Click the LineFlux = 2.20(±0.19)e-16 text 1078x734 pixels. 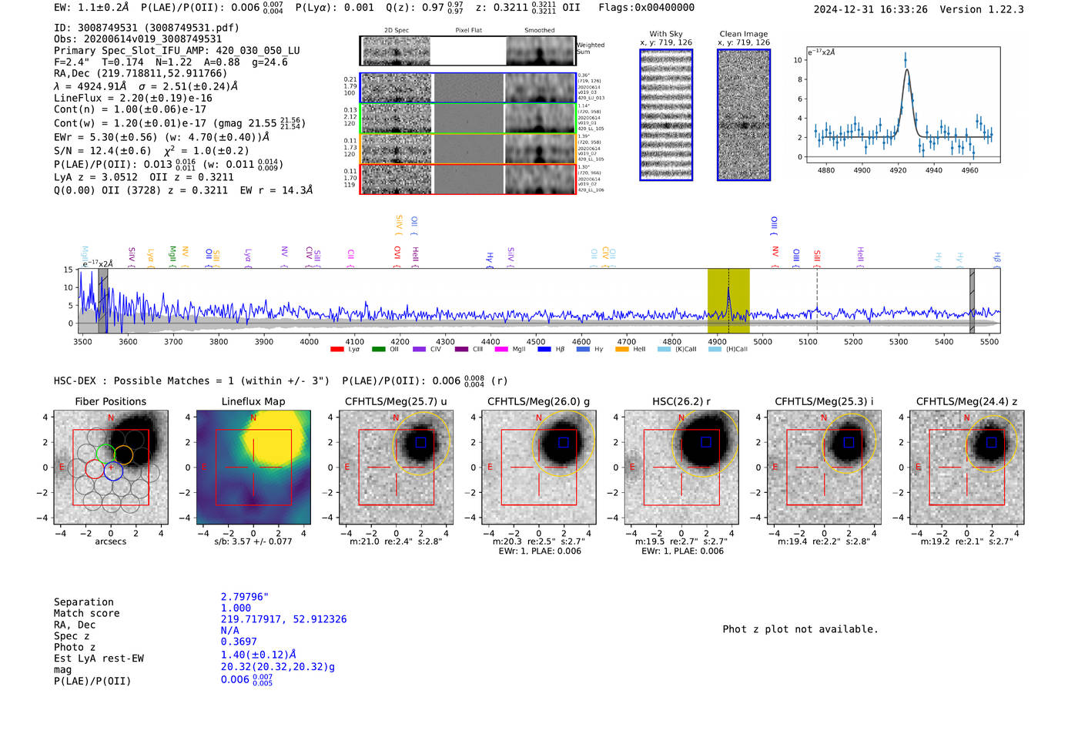tap(133, 99)
